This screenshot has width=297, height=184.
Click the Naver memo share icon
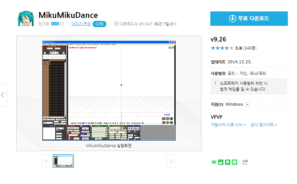click(x=235, y=162)
